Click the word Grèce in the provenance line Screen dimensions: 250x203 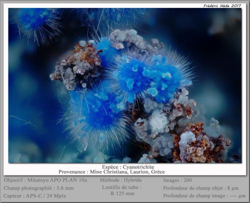point(158,171)
